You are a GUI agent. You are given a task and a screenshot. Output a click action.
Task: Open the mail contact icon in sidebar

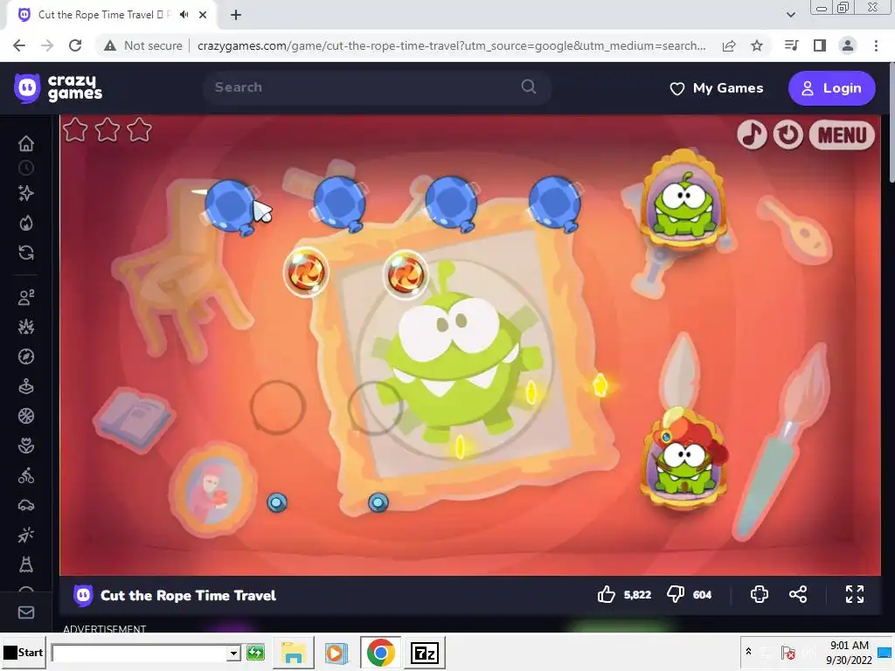click(26, 612)
